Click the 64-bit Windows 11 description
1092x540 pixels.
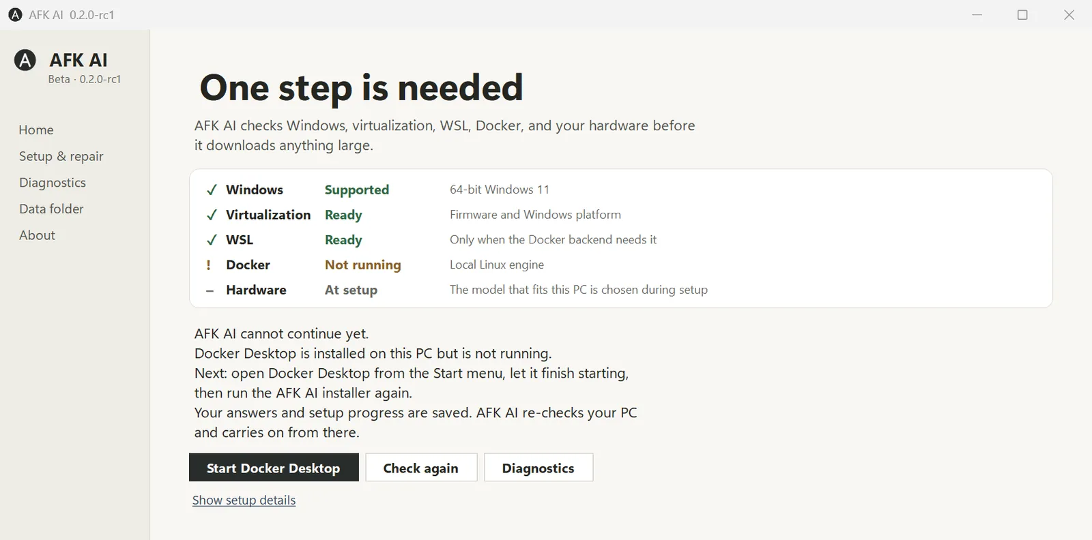(x=500, y=190)
